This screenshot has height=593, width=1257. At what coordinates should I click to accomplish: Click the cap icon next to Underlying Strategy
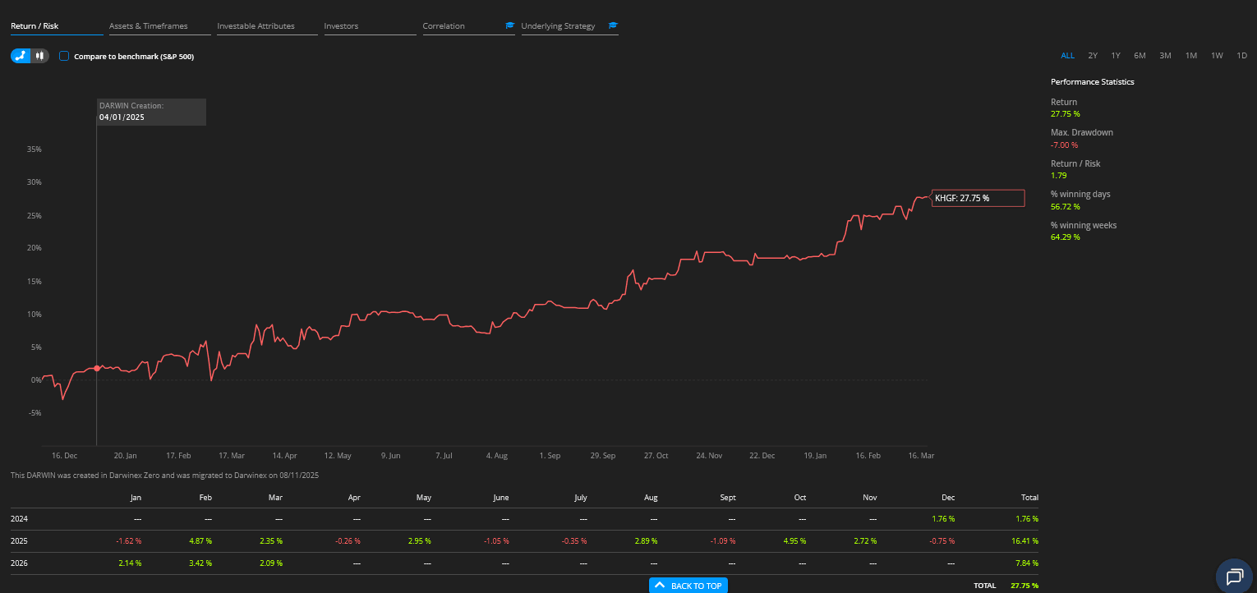tap(612, 25)
